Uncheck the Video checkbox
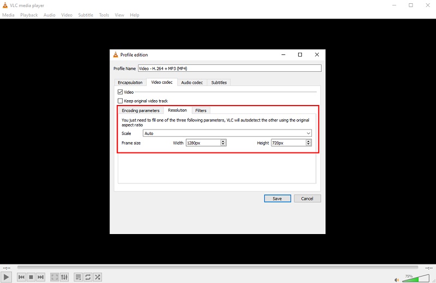 [120, 92]
